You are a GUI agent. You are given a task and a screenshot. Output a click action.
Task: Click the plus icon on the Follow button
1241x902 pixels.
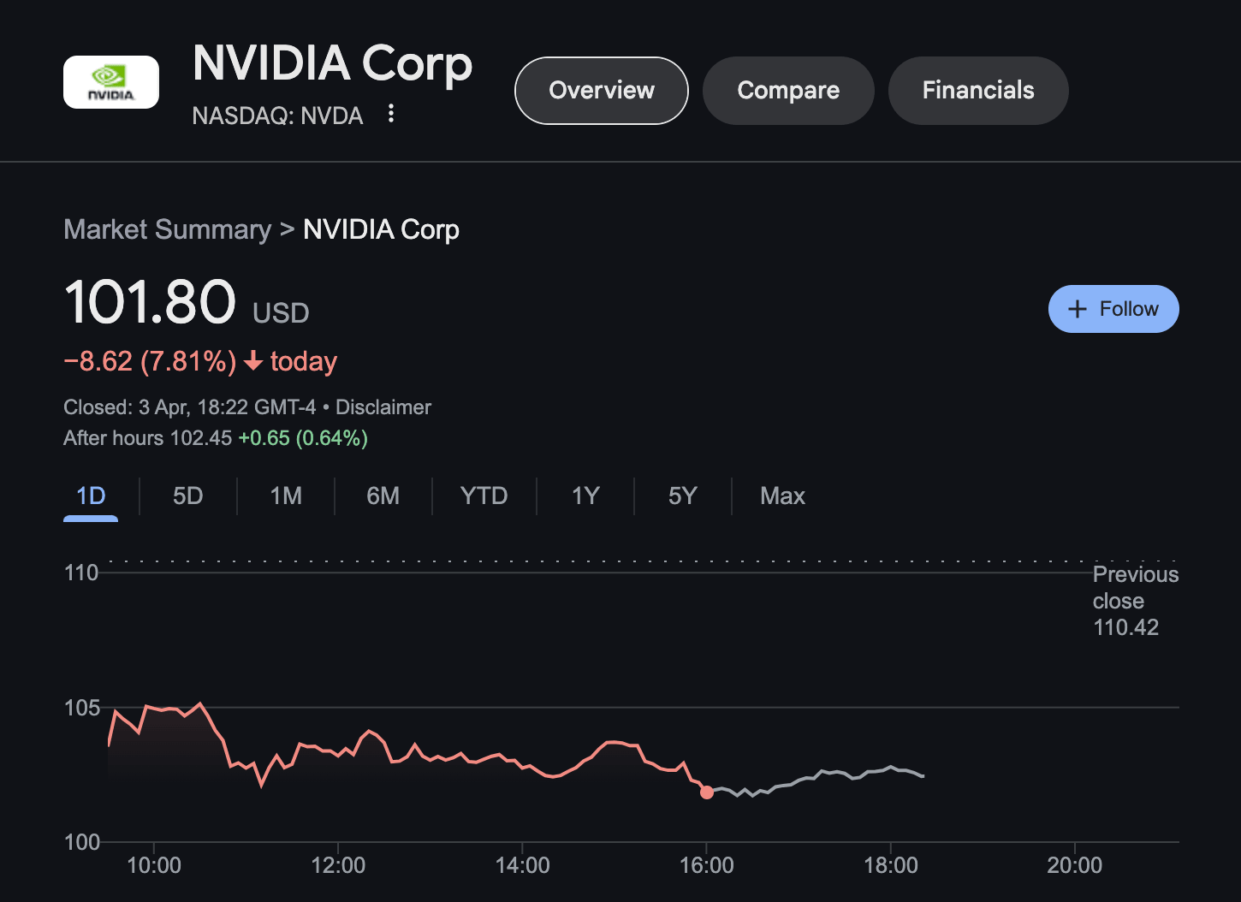click(1077, 308)
